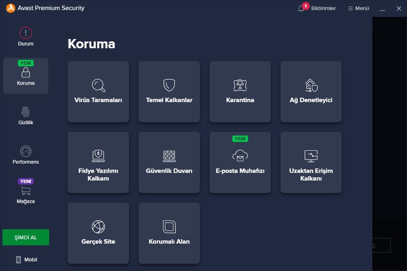The image size is (407, 271).
Task: Open the Menü text label
Action: [x=362, y=8]
